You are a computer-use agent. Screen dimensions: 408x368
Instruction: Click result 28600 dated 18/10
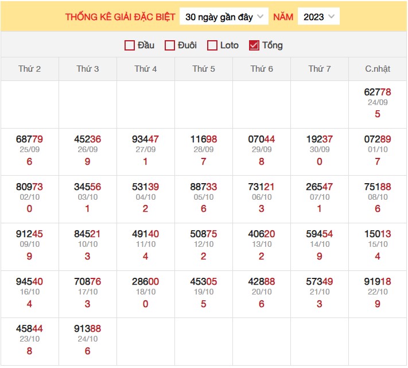point(145,281)
